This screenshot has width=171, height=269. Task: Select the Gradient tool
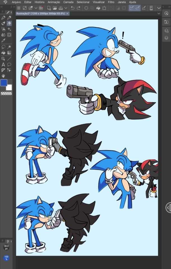[9, 53]
